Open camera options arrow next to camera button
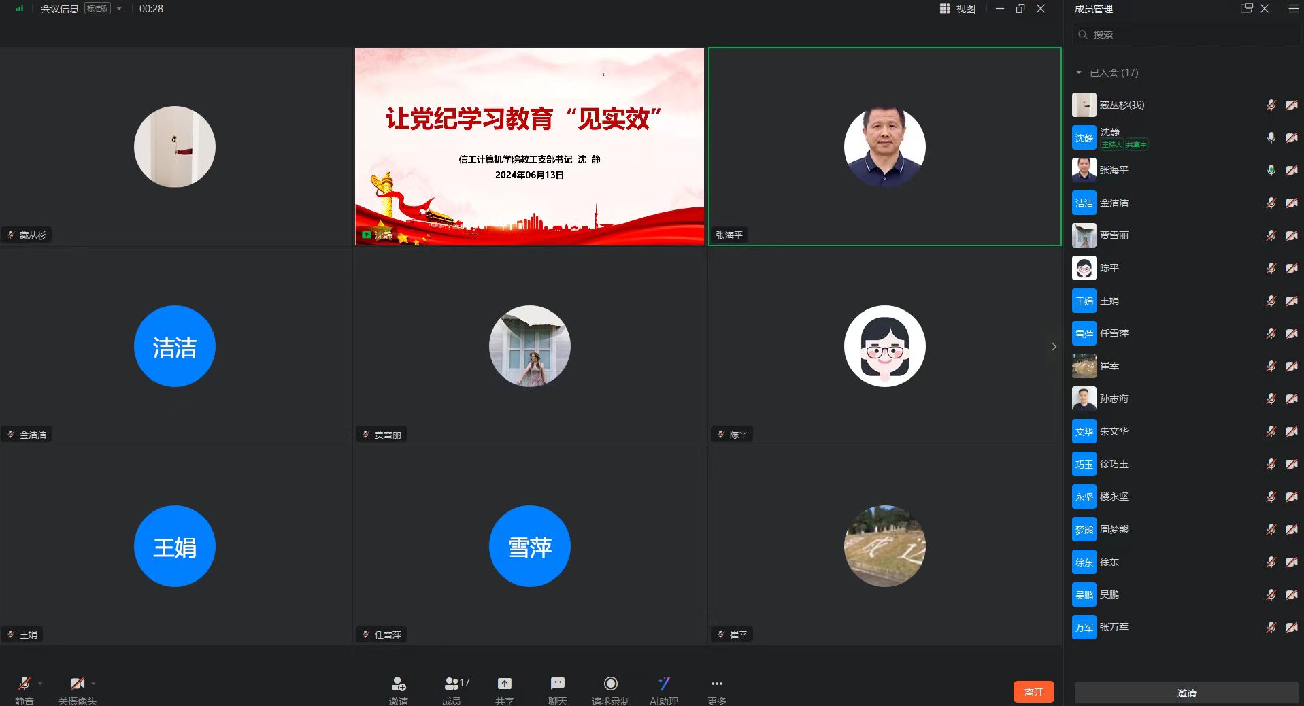 93,684
